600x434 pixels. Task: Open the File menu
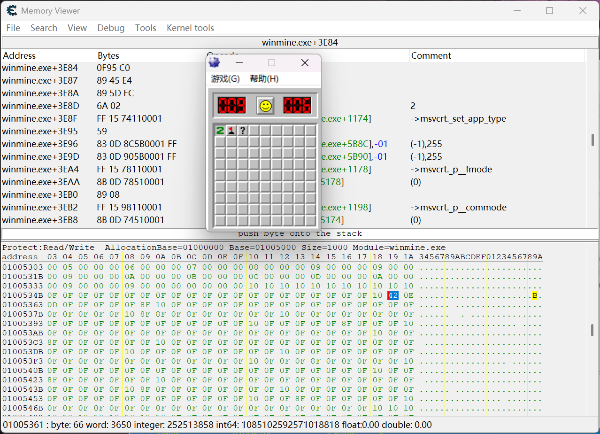coord(13,28)
